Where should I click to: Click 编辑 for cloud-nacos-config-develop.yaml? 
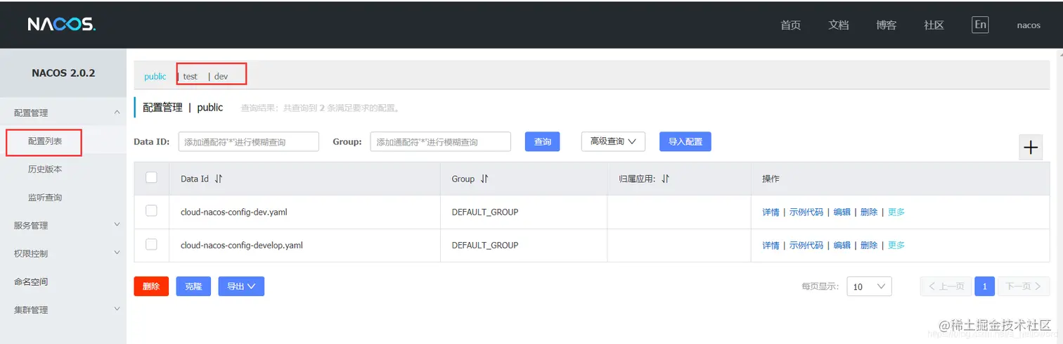[842, 245]
